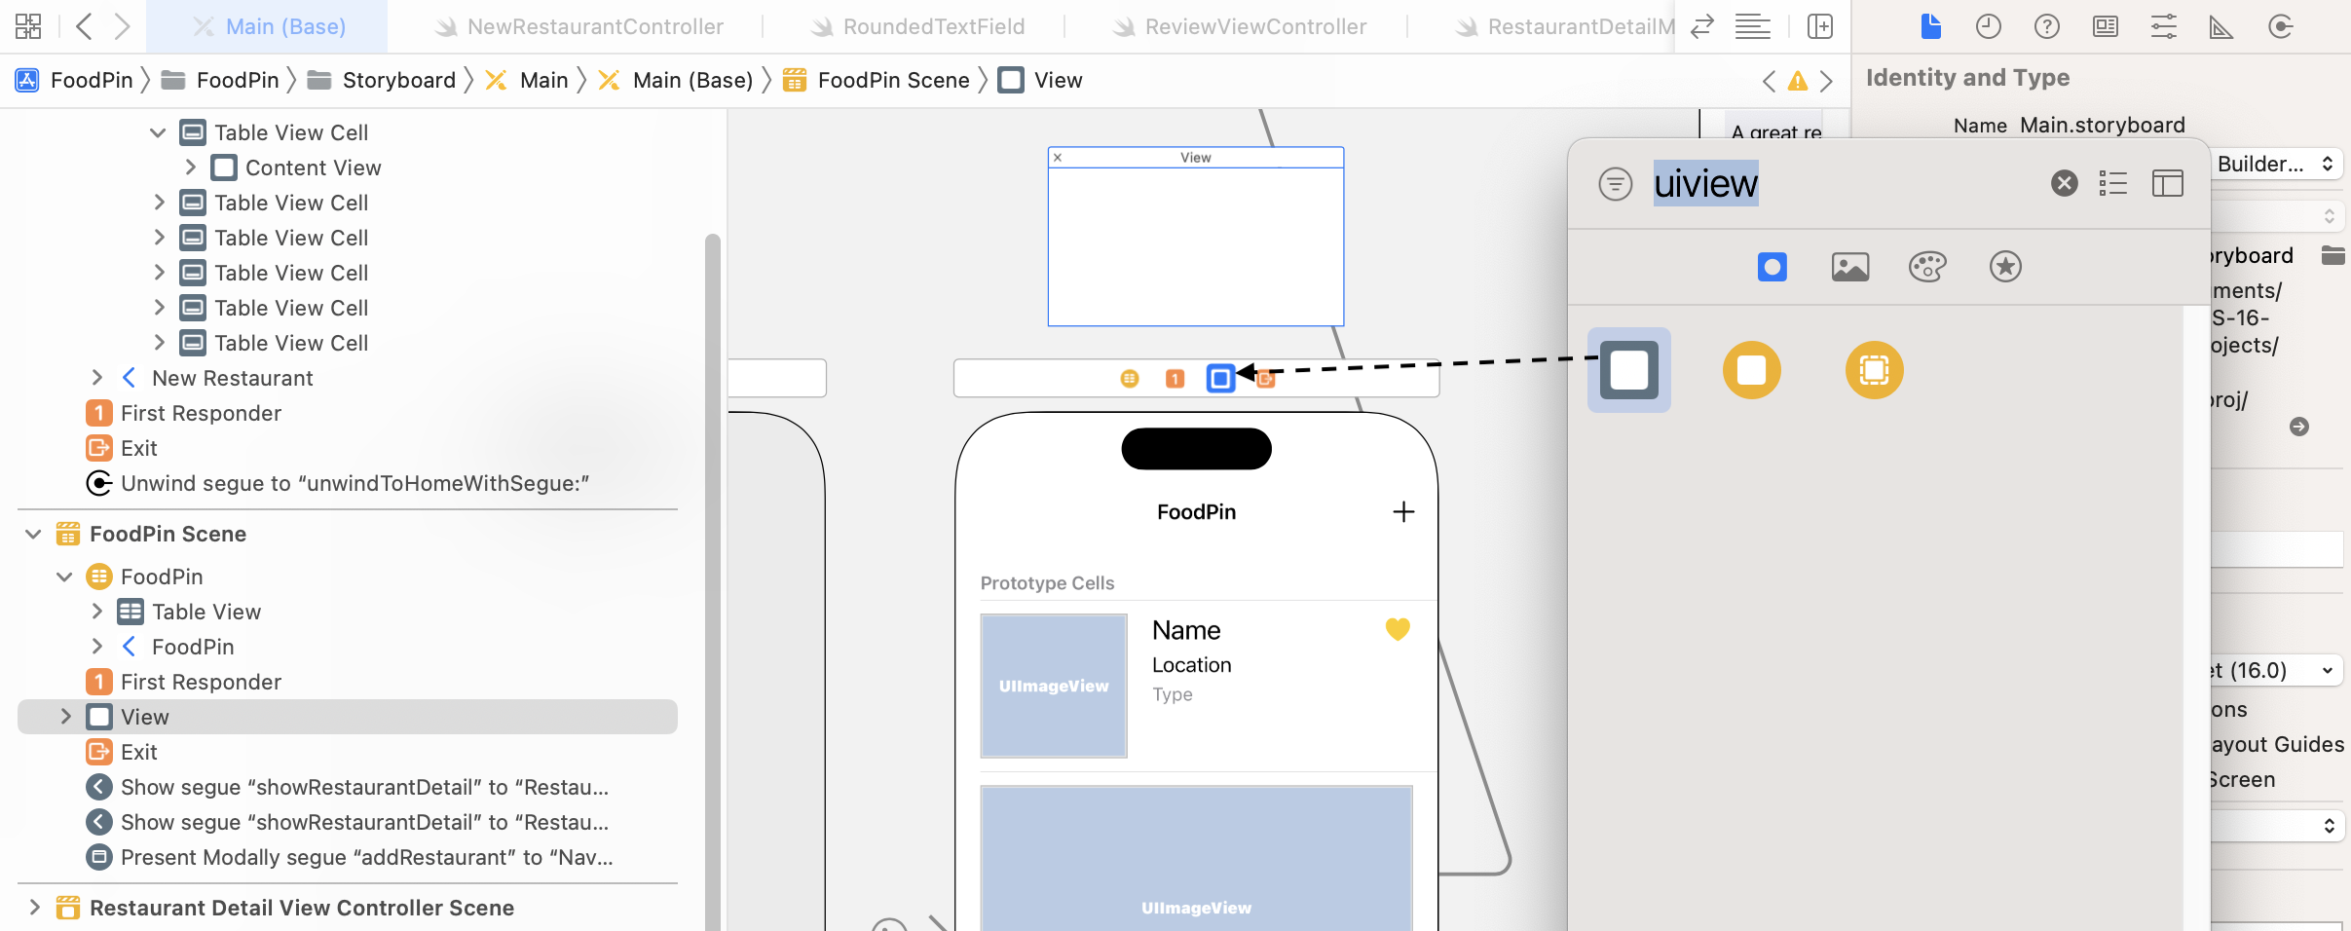The width and height of the screenshot is (2351, 931).
Task: Select the View object in Library results
Action: (1628, 370)
